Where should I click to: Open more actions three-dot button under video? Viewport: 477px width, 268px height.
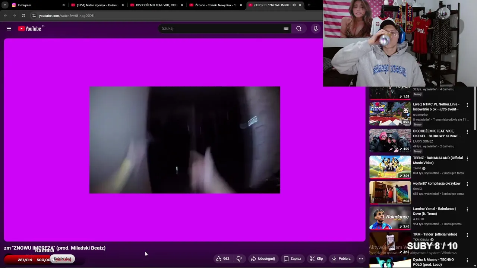pyautogui.click(x=361, y=259)
